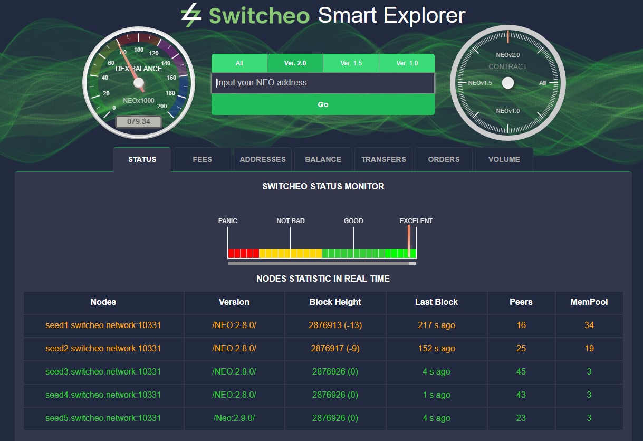Select the Ver. 1.0 filter
Image resolution: width=643 pixels, height=441 pixels.
point(407,63)
